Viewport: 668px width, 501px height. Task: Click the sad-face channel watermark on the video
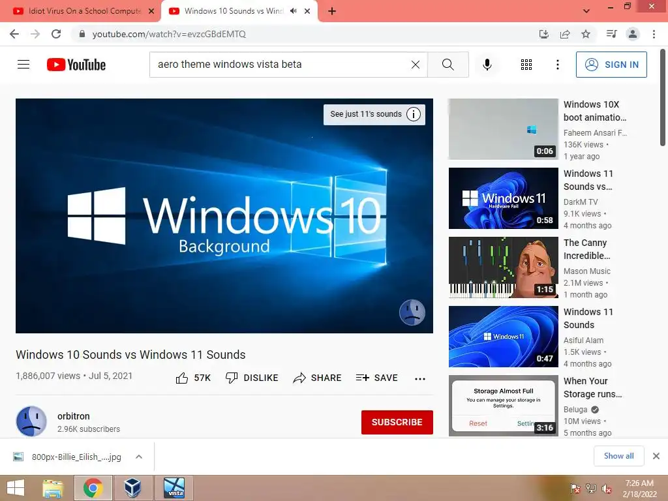tap(412, 312)
